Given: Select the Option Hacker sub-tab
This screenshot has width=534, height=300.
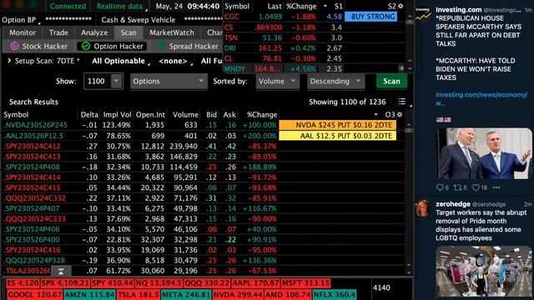Looking at the screenshot, I should (x=112, y=46).
